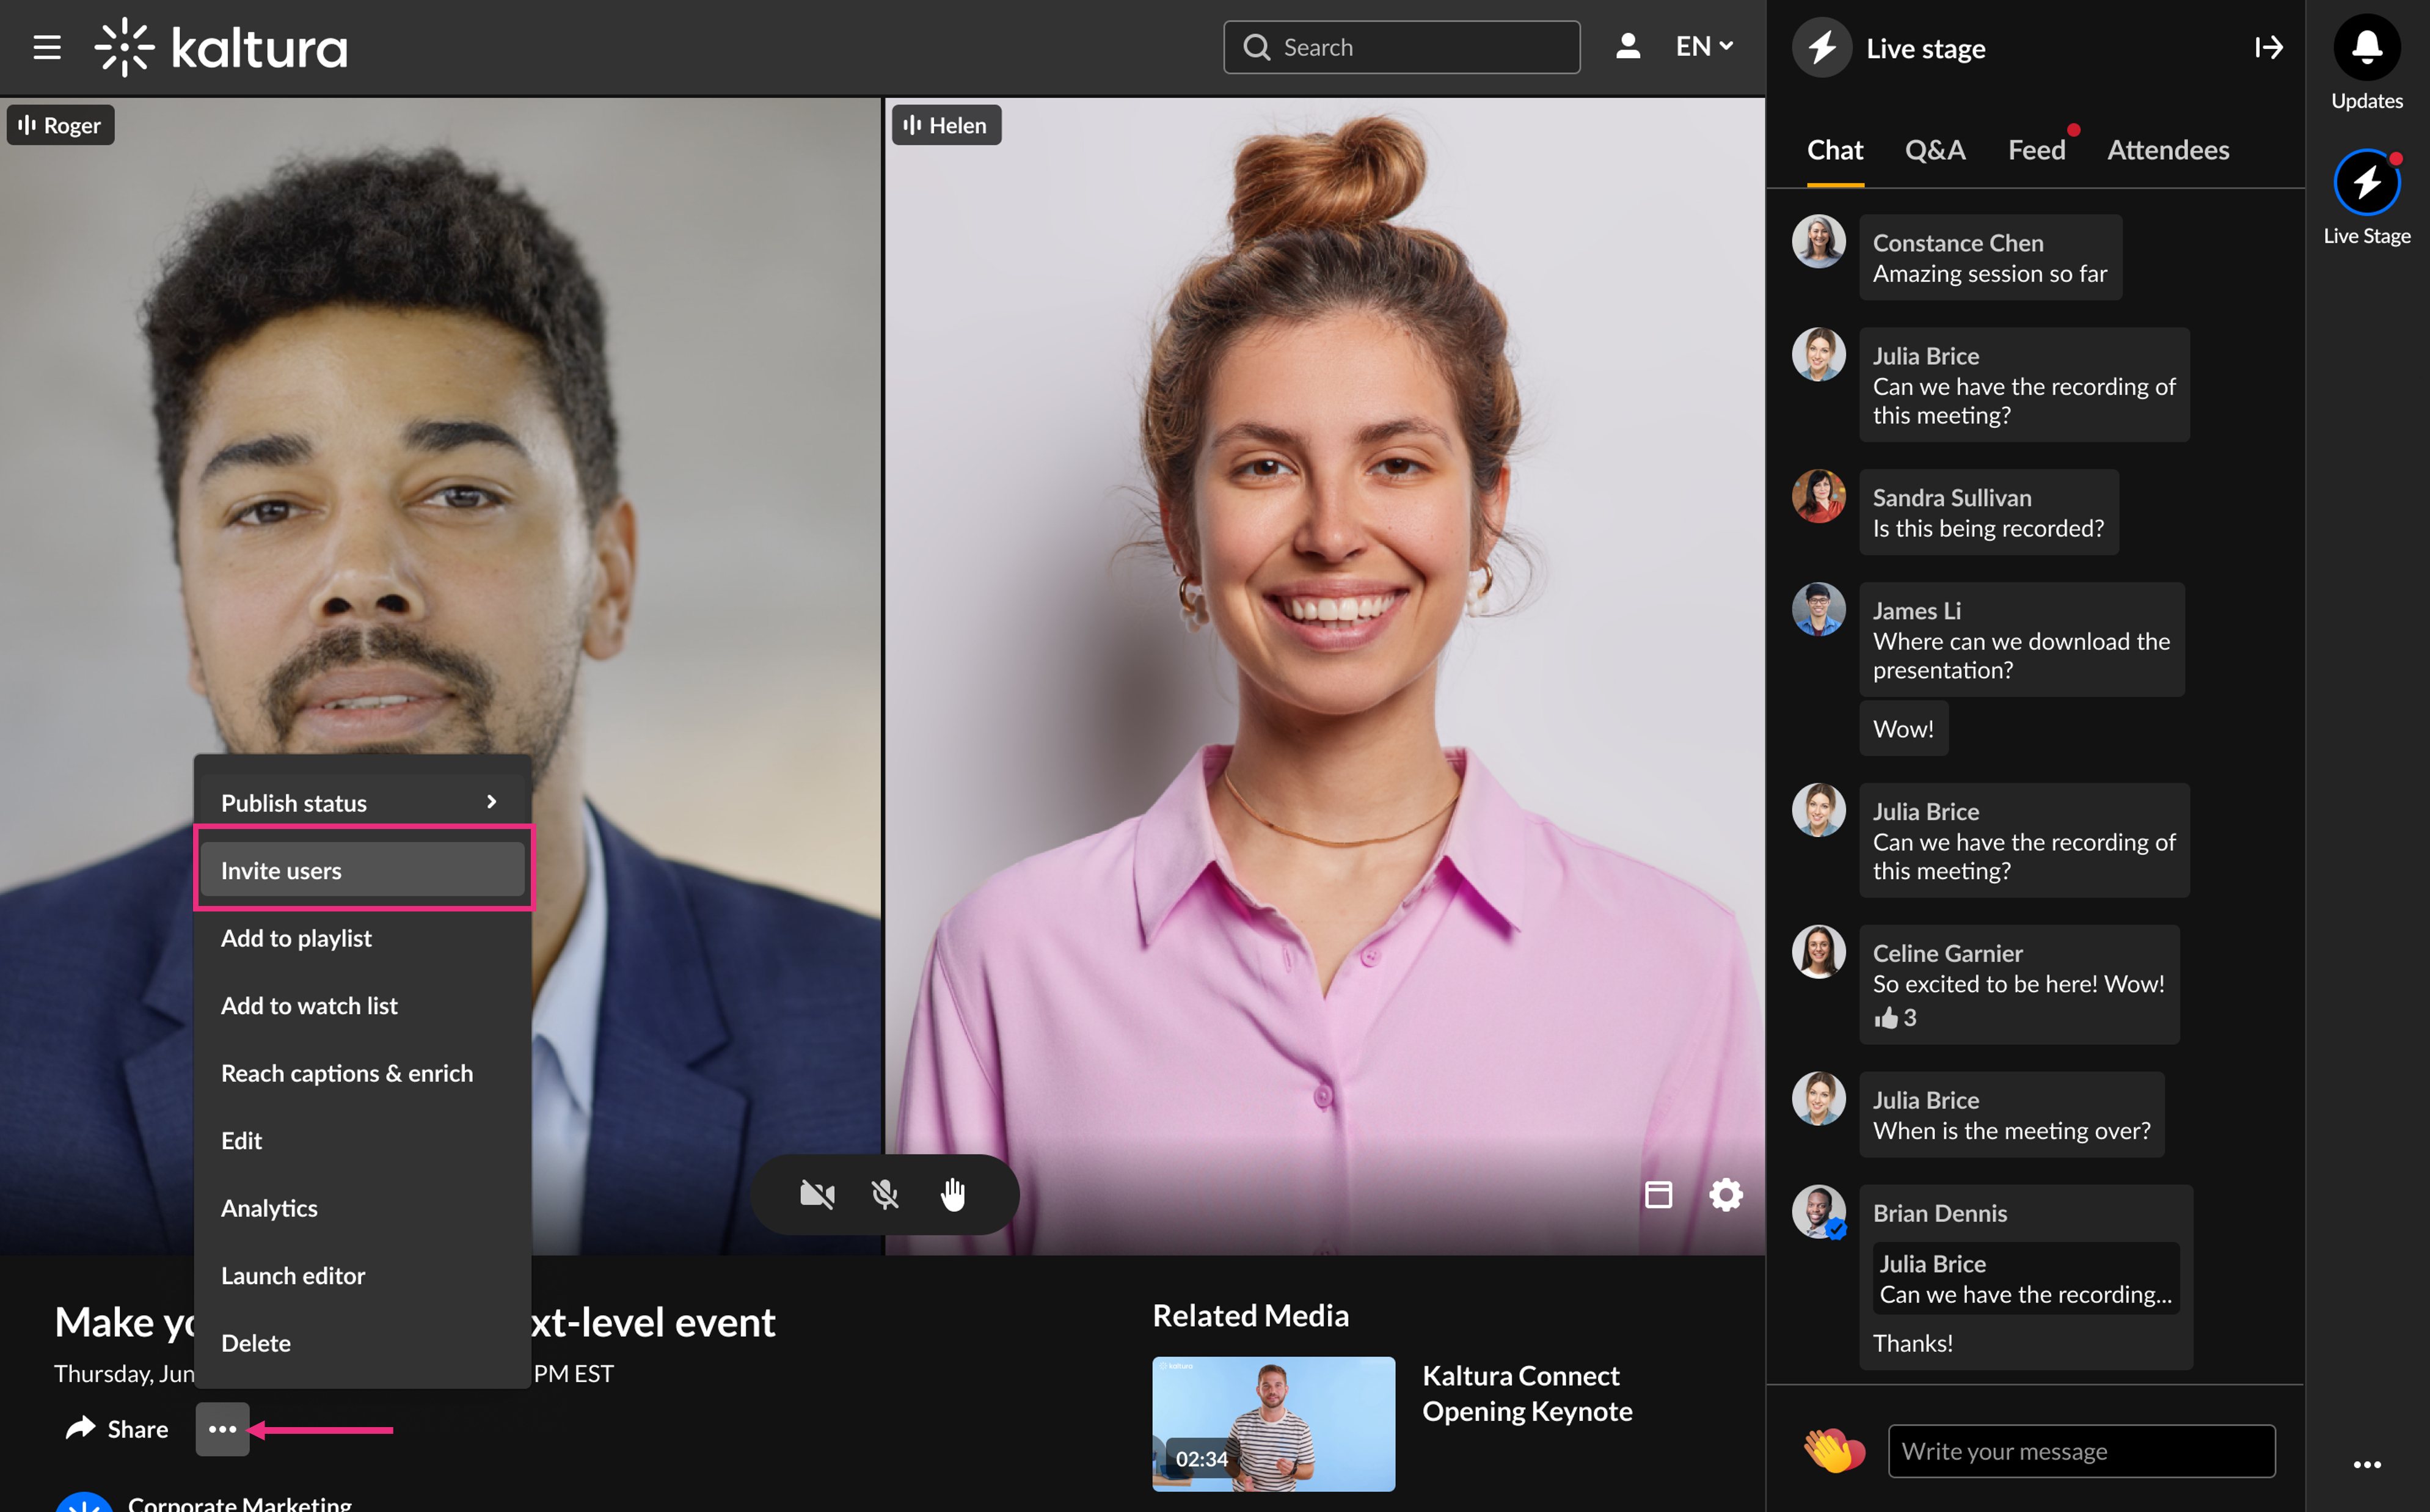
Task: Click the Live Stage lightning sidebar icon
Action: 2366,183
